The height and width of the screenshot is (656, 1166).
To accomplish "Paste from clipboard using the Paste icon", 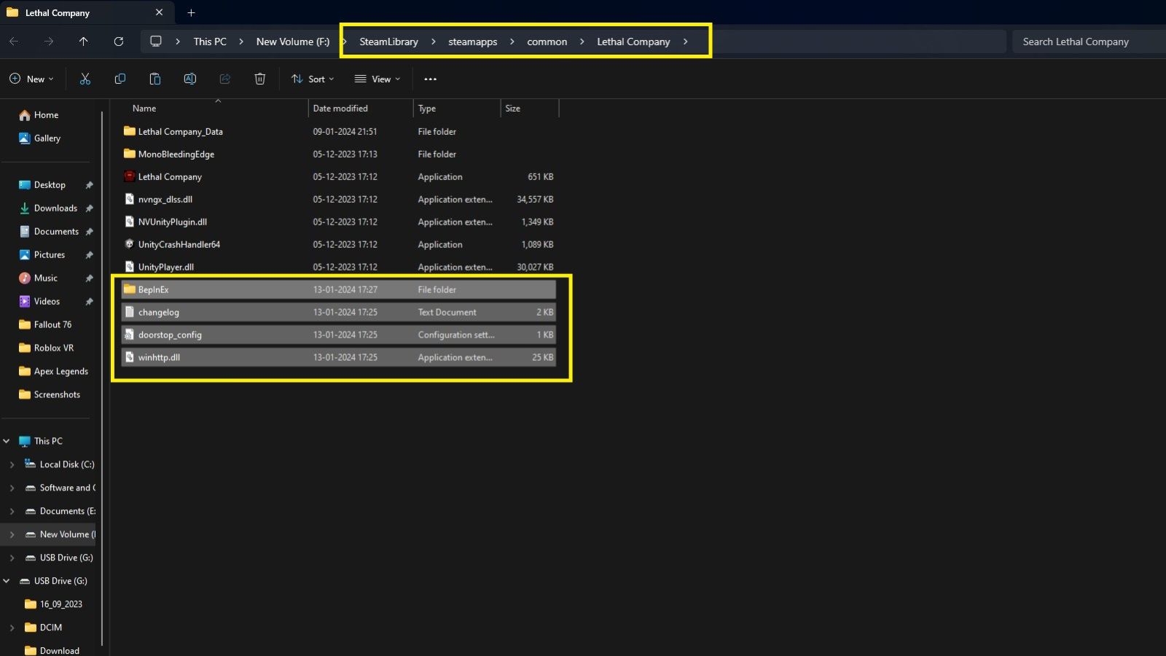I will click(154, 79).
